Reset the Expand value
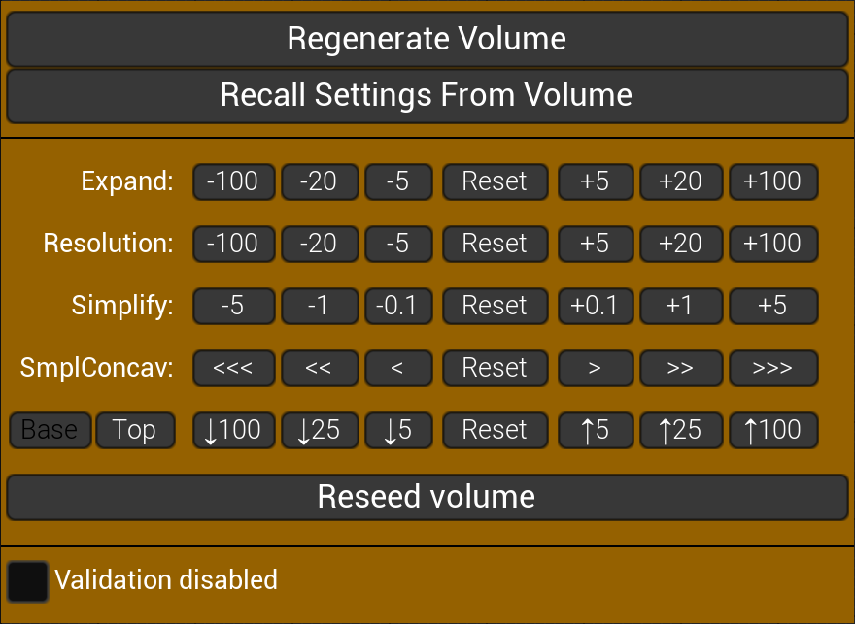 495,181
